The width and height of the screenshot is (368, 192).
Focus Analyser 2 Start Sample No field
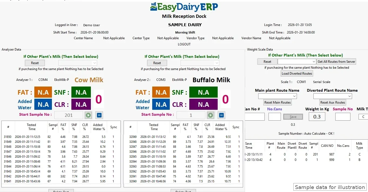pos(191,115)
